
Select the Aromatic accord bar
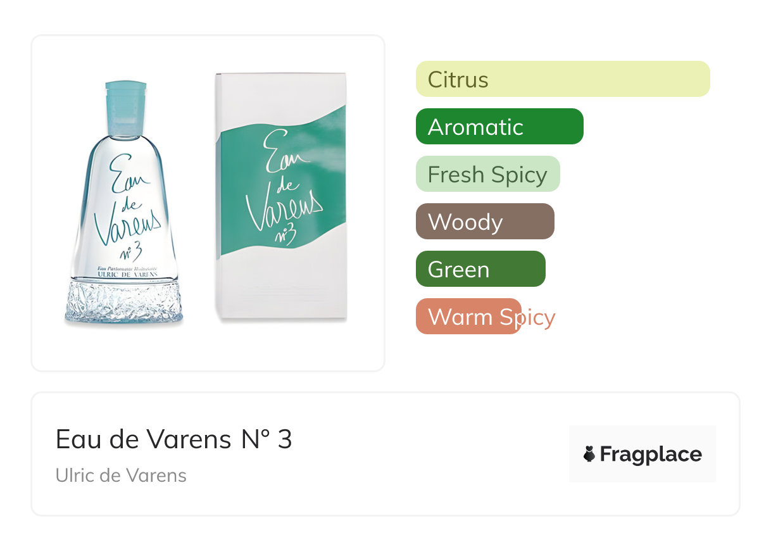[499, 127]
